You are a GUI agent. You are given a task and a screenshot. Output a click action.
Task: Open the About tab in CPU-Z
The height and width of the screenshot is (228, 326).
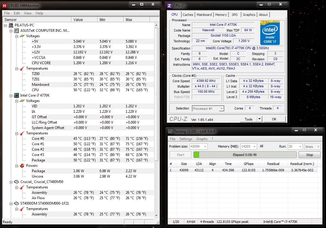pyautogui.click(x=263, y=15)
